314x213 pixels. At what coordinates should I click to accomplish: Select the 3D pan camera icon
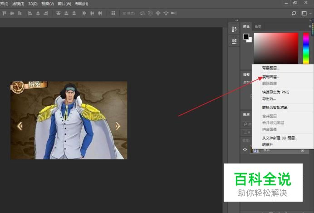coord(158,13)
